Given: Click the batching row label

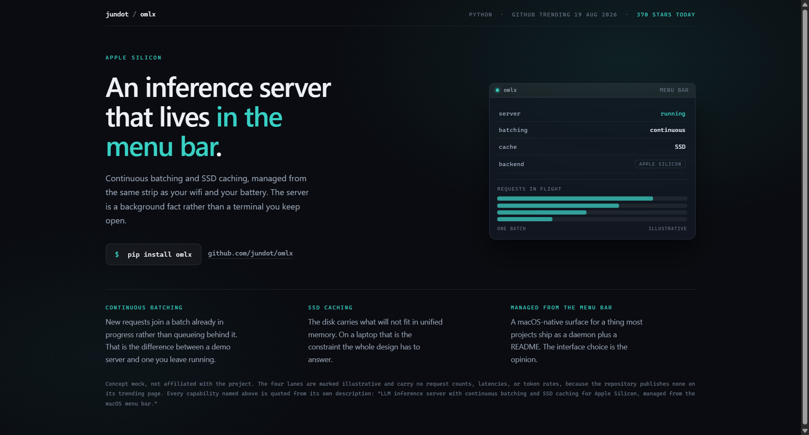Looking at the screenshot, I should [513, 130].
